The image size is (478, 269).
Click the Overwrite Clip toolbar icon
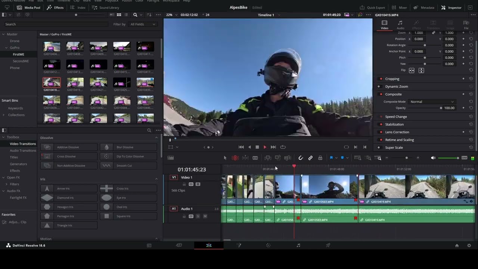pyautogui.click(x=277, y=158)
